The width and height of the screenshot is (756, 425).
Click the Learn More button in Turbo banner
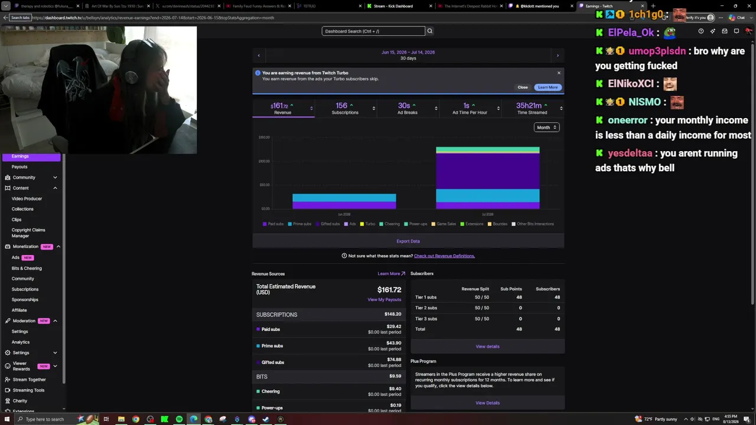click(548, 87)
